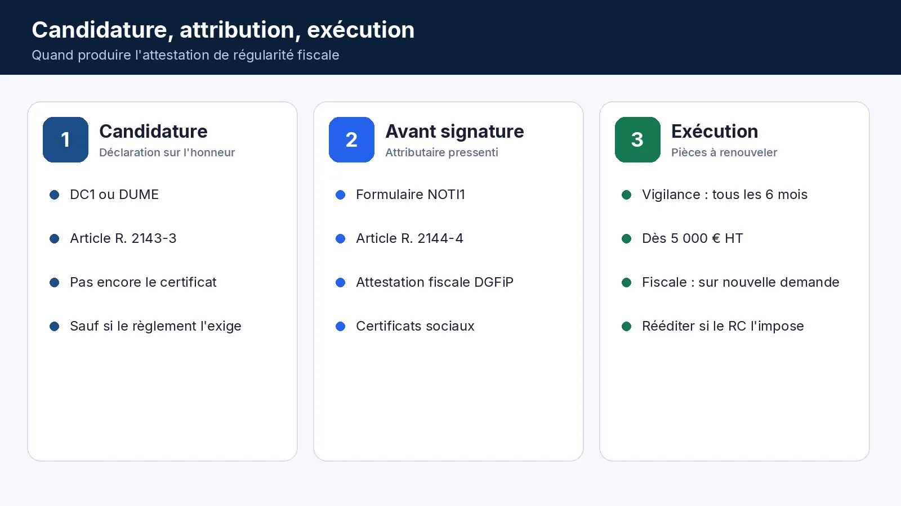This screenshot has height=506, width=901.
Task: Click the 'Exécution' card heading
Action: pyautogui.click(x=715, y=131)
